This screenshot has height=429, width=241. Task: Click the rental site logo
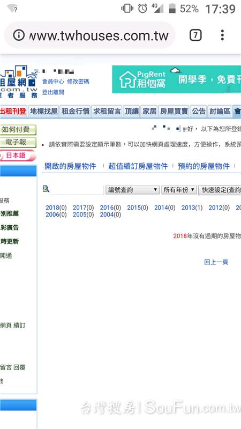click(19, 82)
